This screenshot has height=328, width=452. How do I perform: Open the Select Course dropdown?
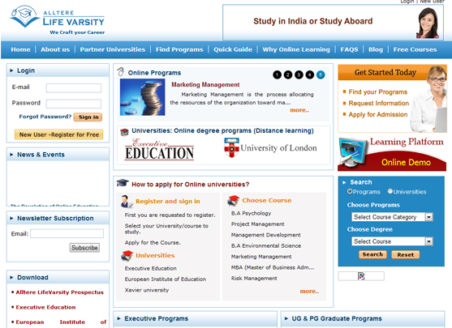tap(392, 241)
